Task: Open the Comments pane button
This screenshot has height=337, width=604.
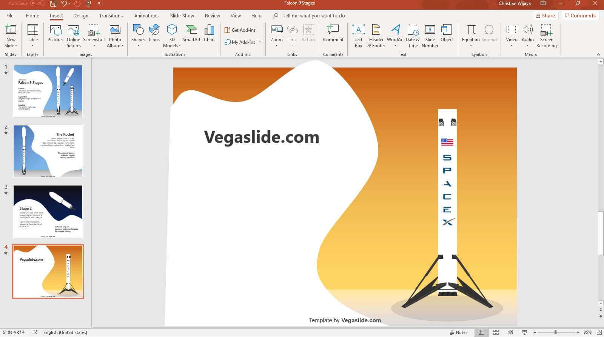Action: pyautogui.click(x=580, y=15)
